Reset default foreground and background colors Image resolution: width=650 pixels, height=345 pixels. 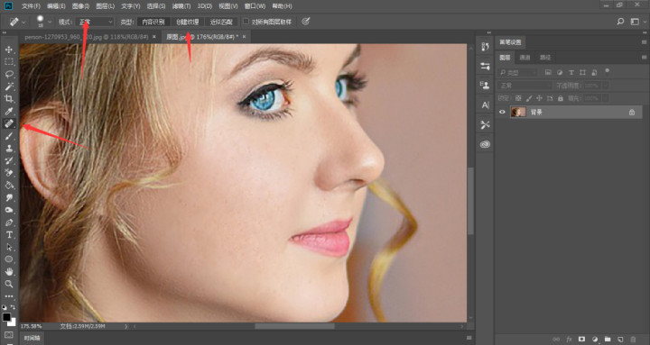[5, 307]
